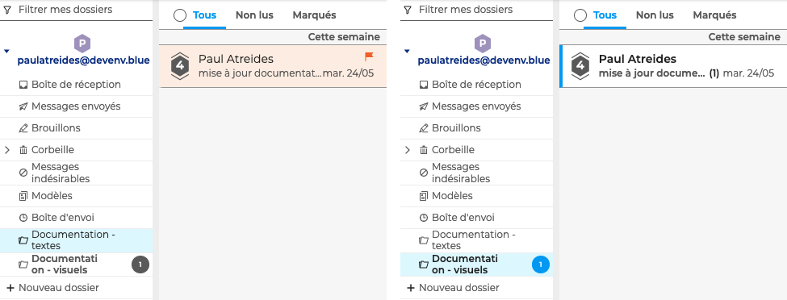Click the blue unread badge beside Documentation - visuels
The width and height of the screenshot is (787, 300).
coord(541,265)
